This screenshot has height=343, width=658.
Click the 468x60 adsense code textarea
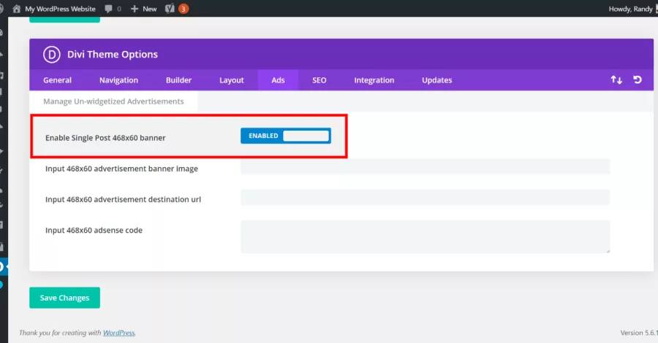pos(425,236)
